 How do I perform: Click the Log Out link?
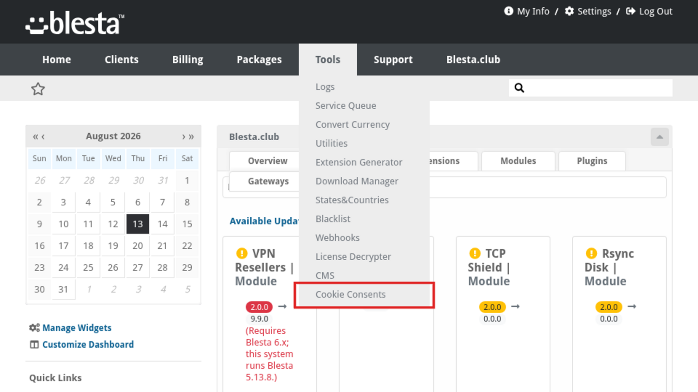click(655, 11)
